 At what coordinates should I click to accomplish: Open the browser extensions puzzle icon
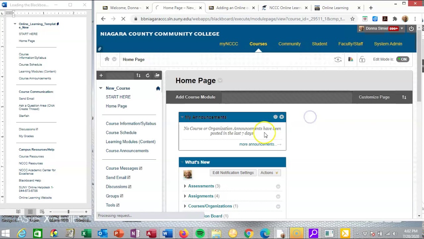[x=395, y=19]
